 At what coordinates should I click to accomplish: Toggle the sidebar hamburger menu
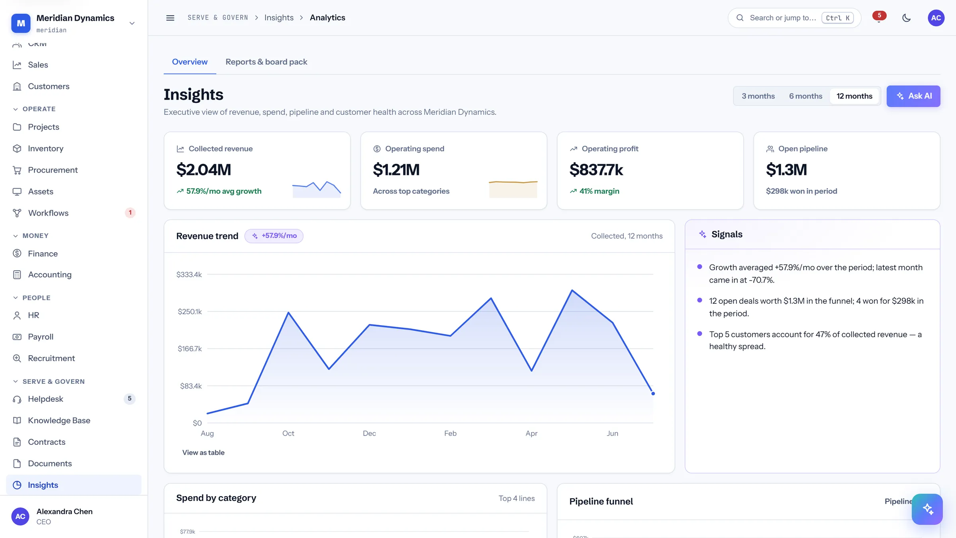coord(170,18)
